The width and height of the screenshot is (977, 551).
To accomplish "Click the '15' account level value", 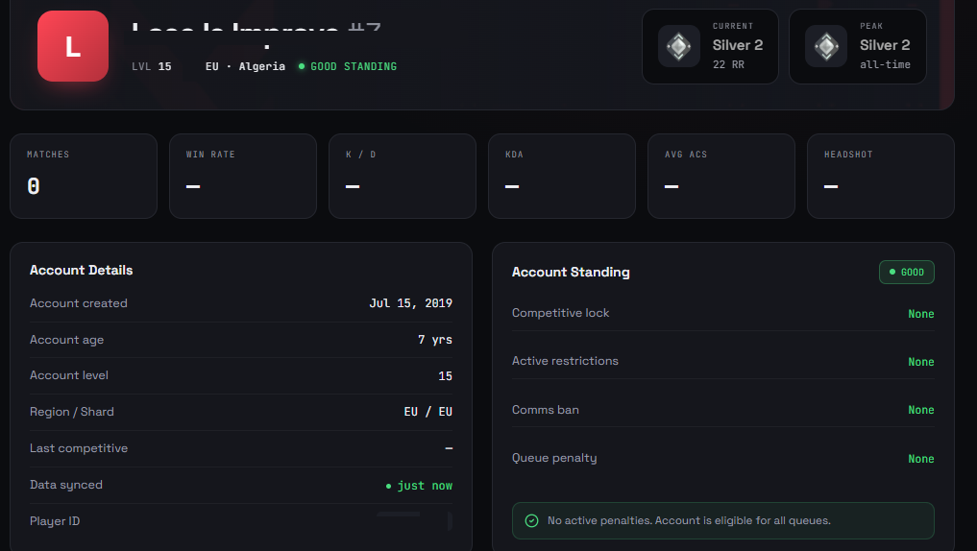I will [445, 376].
